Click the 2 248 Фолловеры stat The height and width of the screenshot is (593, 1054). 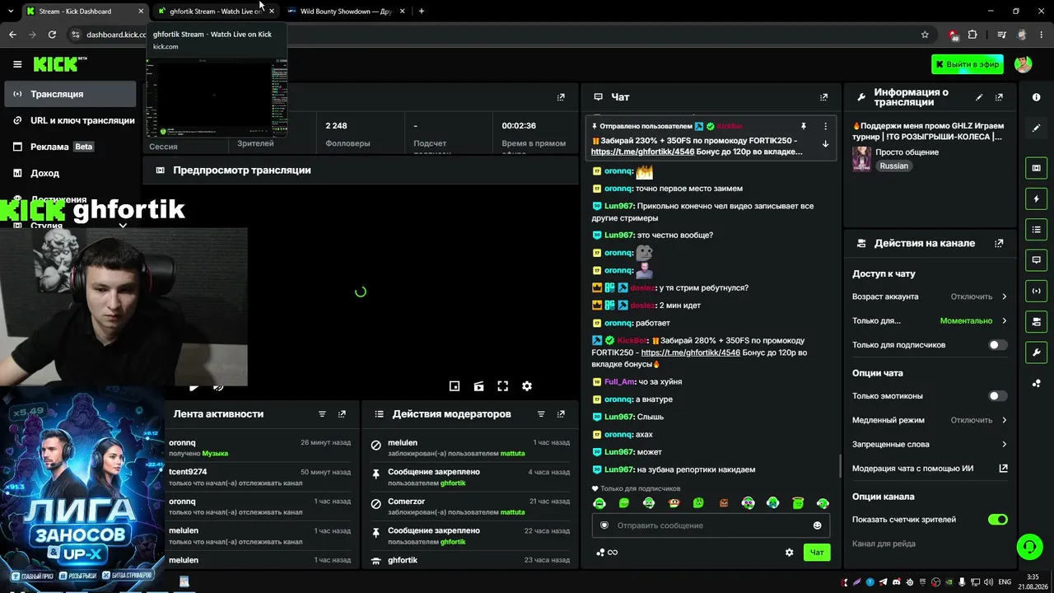tap(347, 134)
